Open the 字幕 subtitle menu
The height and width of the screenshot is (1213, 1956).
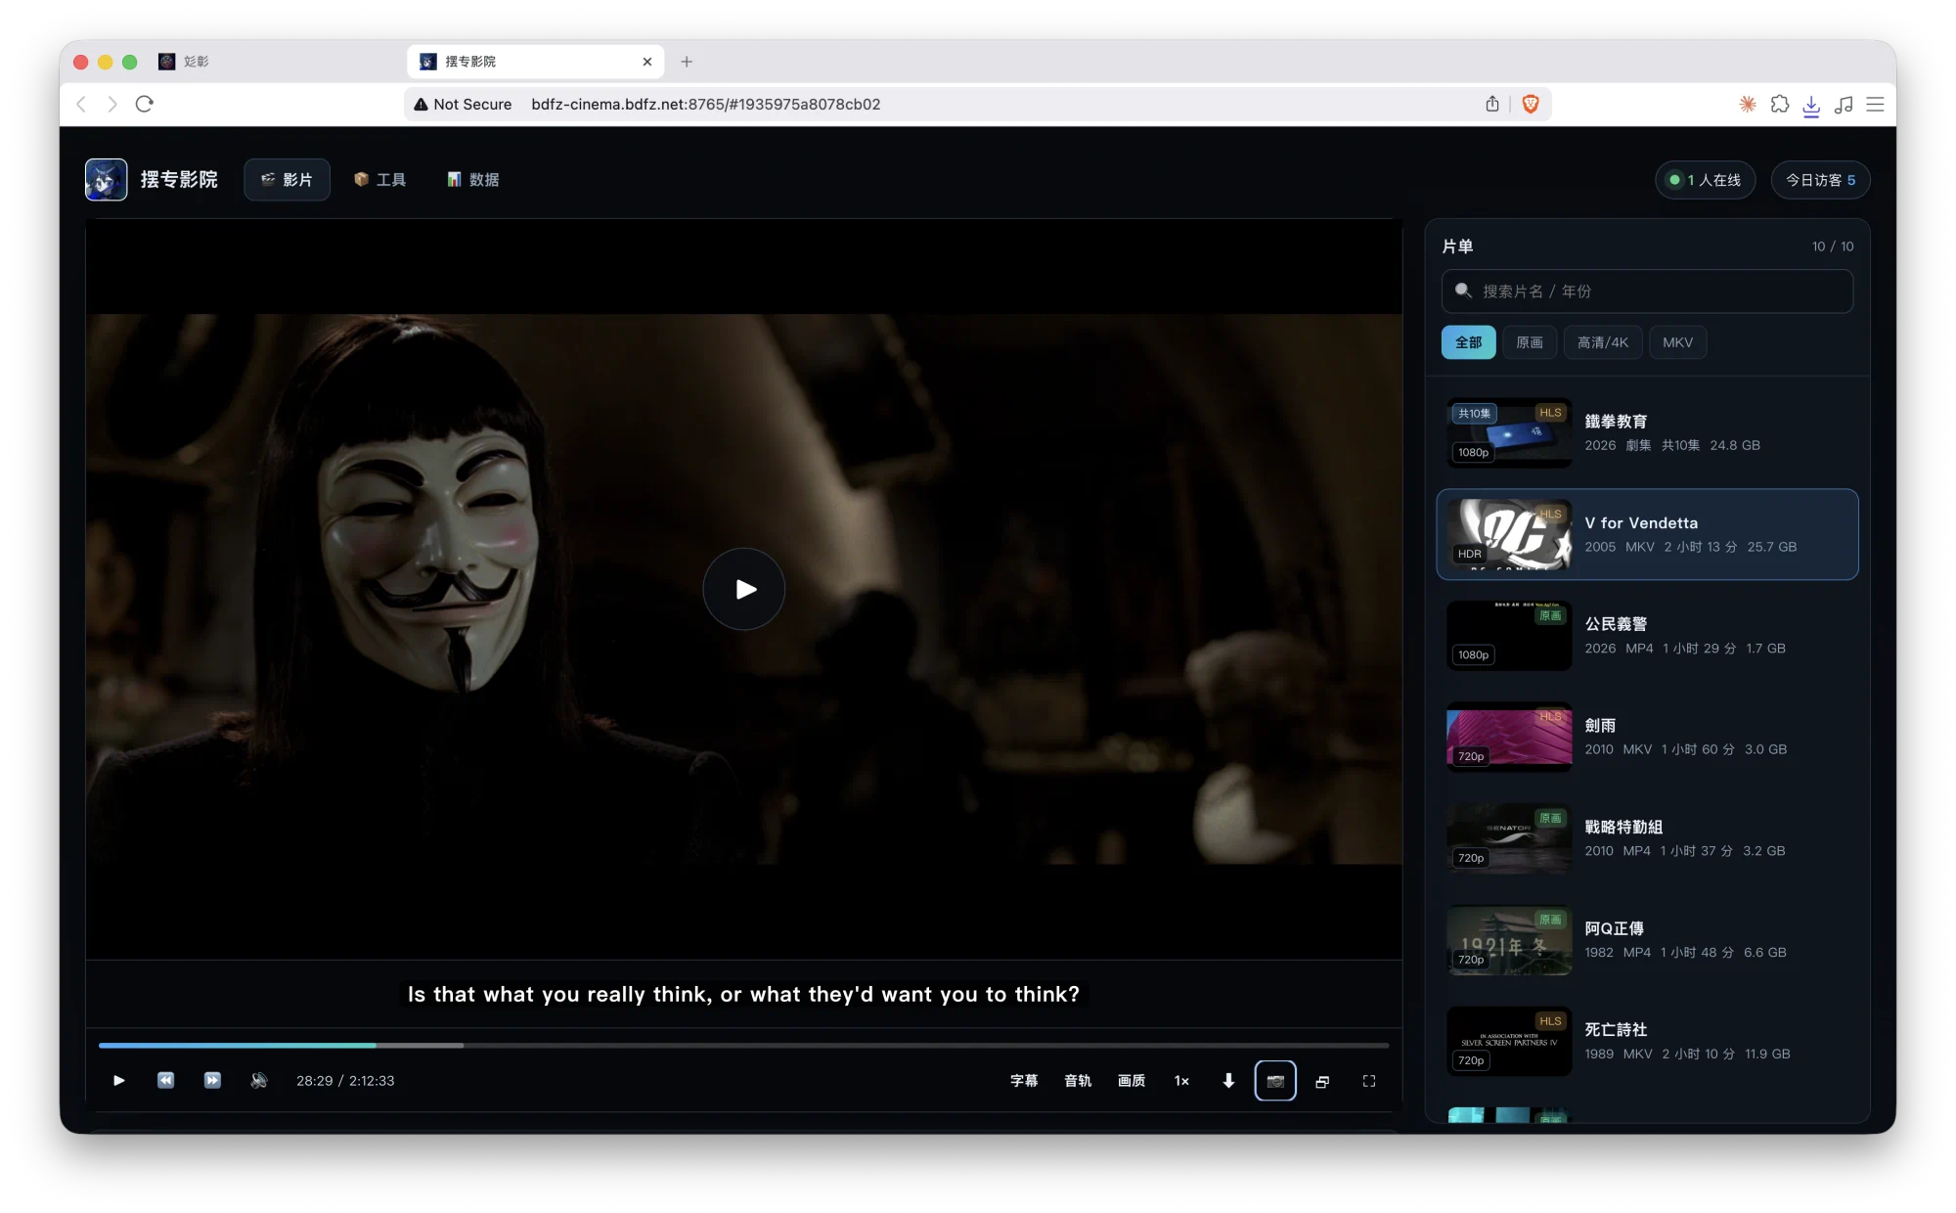click(x=1024, y=1081)
